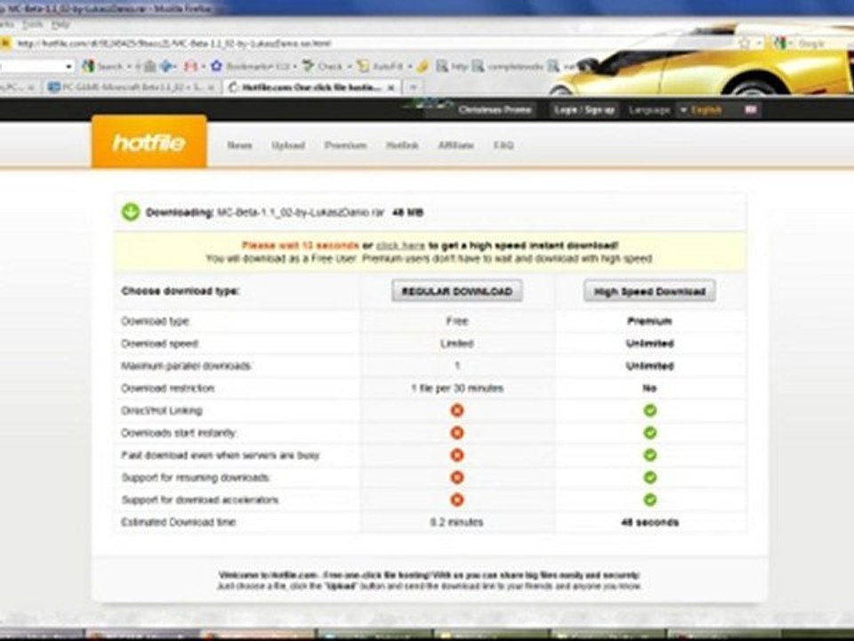Click the 'http' word-find icon in toolbar
This screenshot has width=854, height=641.
(x=442, y=67)
